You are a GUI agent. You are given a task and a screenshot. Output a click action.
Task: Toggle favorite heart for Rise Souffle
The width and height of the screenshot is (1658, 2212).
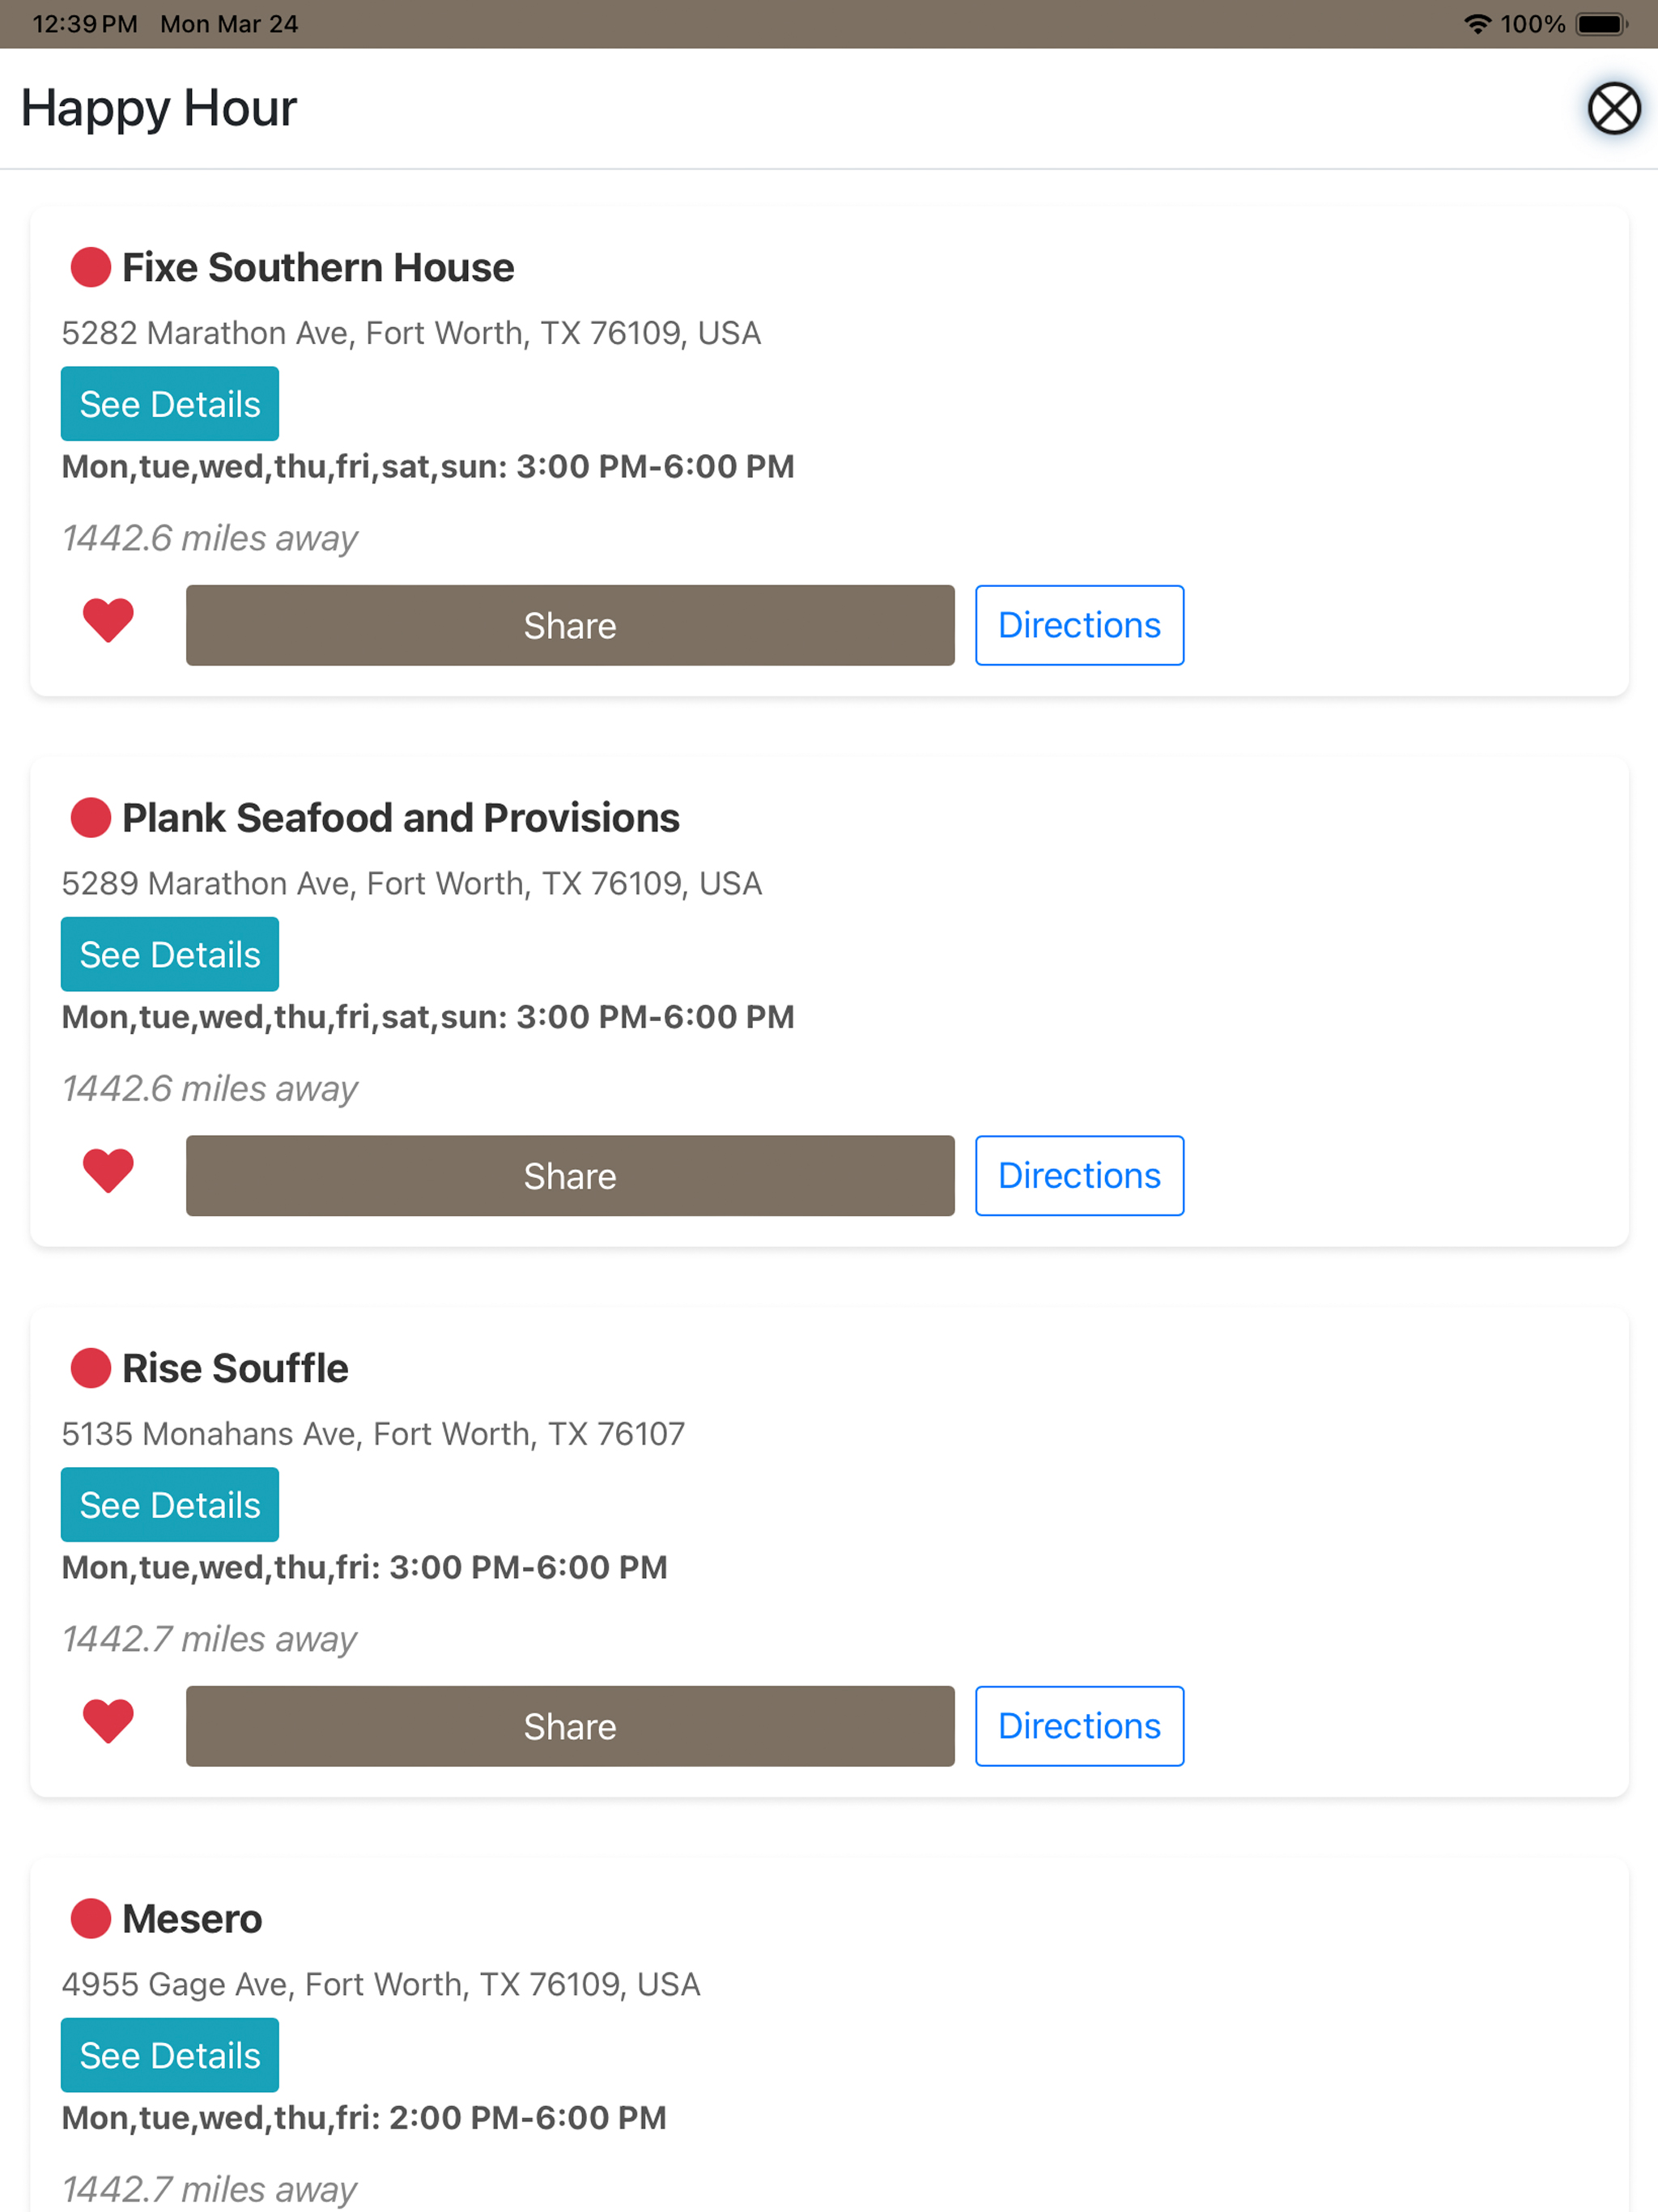tap(108, 1721)
